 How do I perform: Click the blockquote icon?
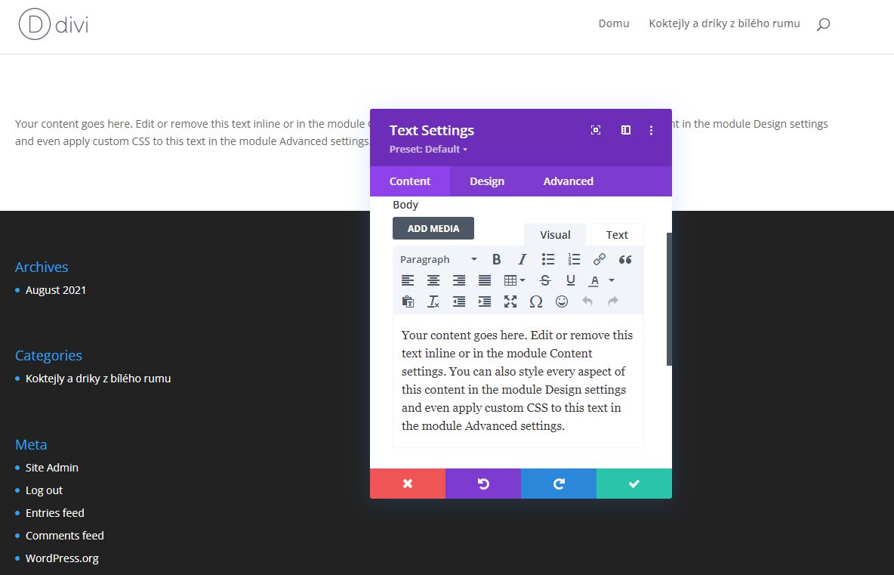coord(625,259)
